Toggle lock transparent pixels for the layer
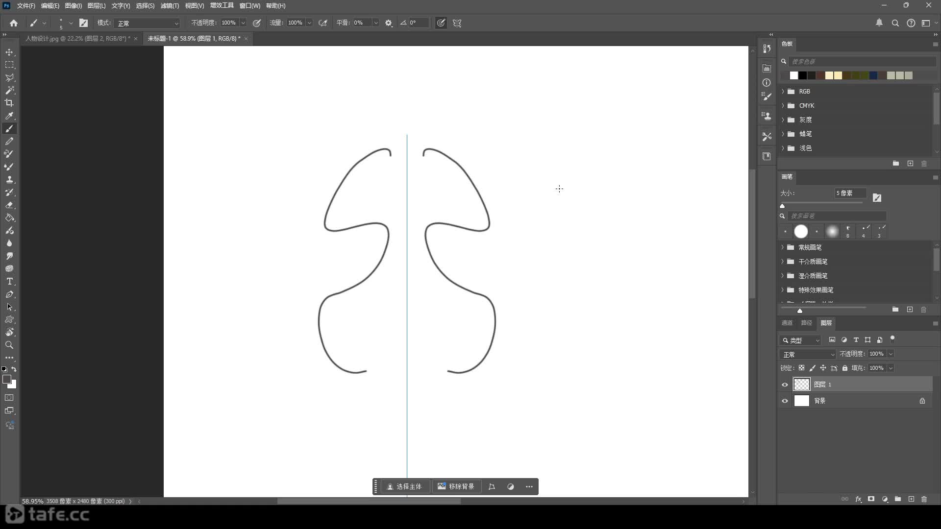941x529 pixels. click(x=801, y=368)
